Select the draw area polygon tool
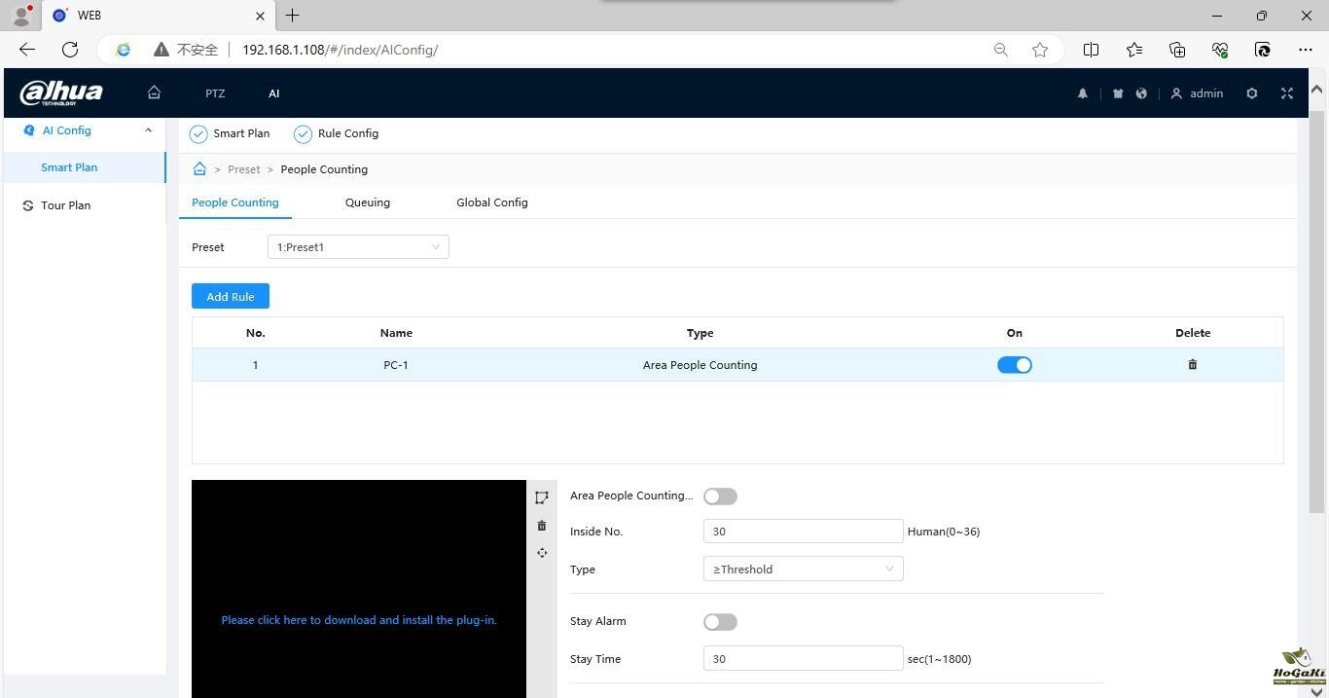 pos(542,497)
